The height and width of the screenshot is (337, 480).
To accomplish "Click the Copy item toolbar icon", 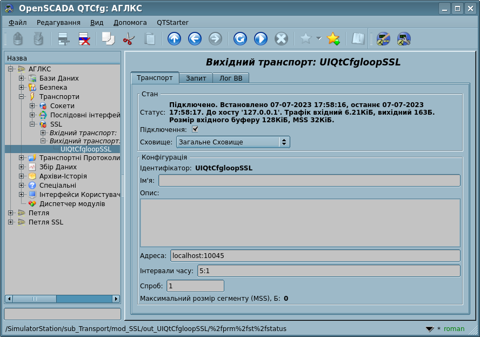I will tap(108, 39).
